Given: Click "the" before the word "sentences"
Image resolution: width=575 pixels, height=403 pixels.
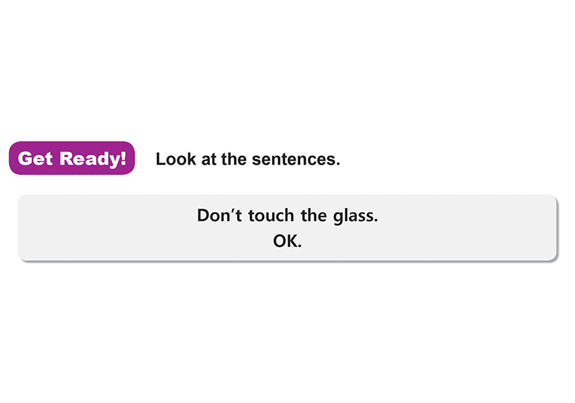Looking at the screenshot, I should pyautogui.click(x=234, y=159).
